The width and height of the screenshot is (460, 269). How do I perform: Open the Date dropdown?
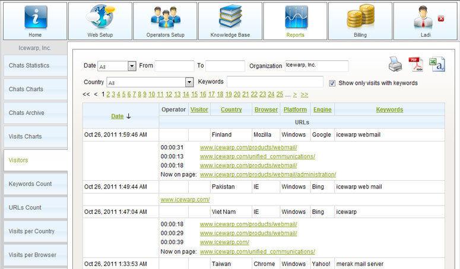[x=132, y=66]
